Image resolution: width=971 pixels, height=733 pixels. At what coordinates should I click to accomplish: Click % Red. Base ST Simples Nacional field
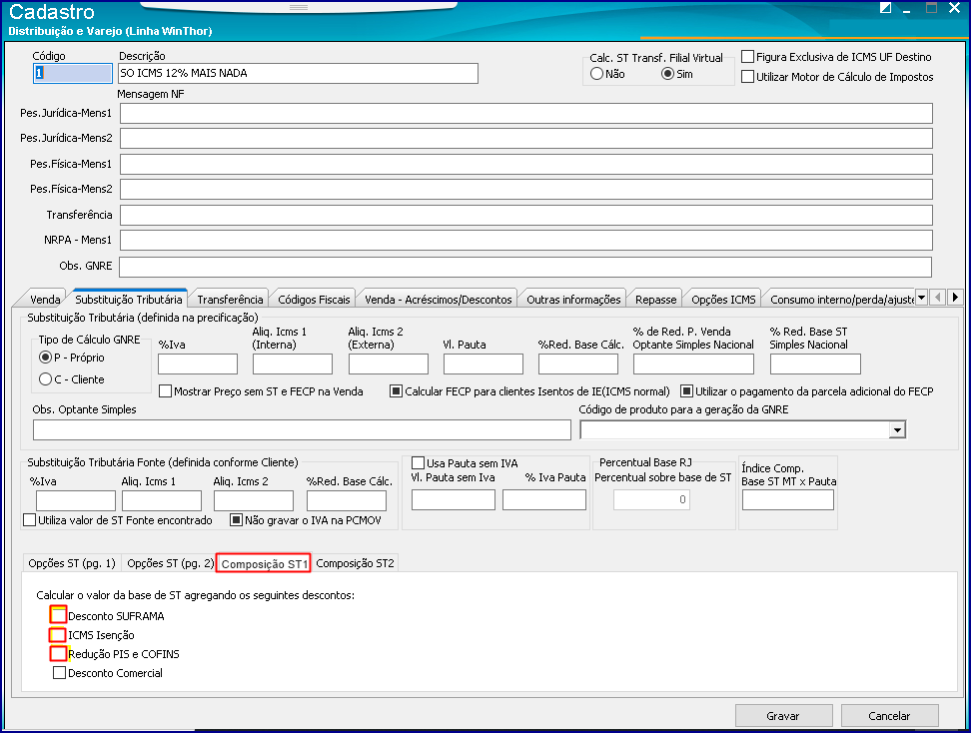point(815,365)
